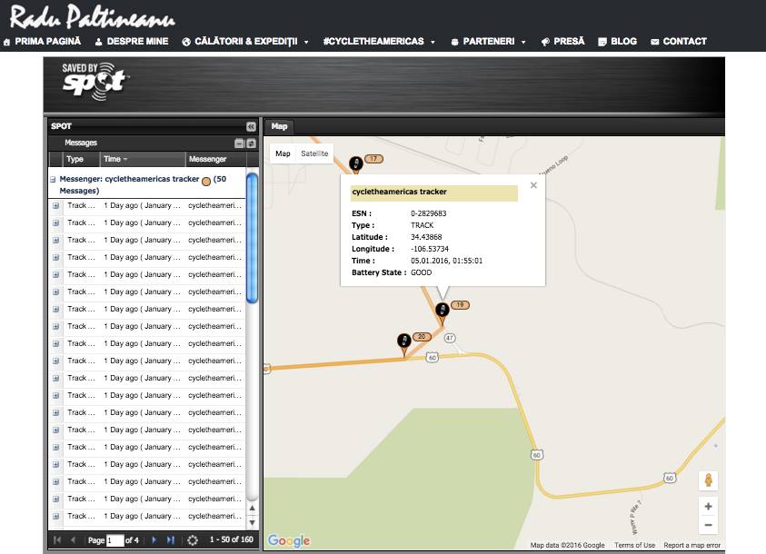This screenshot has height=554, width=766.
Task: Collapse the SPOT side panel
Action: click(x=251, y=127)
